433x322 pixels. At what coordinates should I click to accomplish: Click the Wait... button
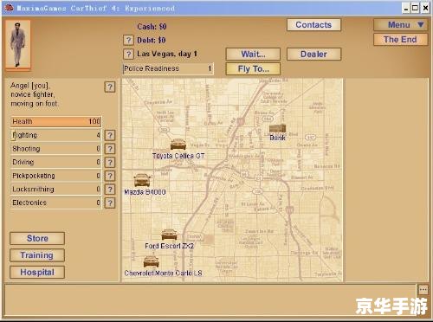(x=253, y=55)
